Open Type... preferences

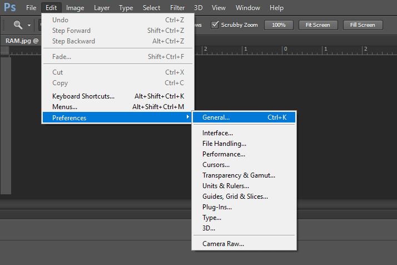click(244, 218)
